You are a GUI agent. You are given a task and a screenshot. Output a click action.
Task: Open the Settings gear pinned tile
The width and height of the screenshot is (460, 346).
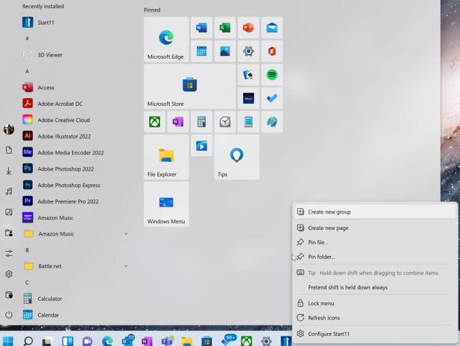coord(249,51)
